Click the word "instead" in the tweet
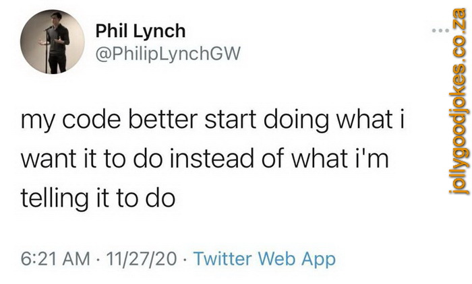This screenshot has width=472, height=284. click(x=212, y=158)
